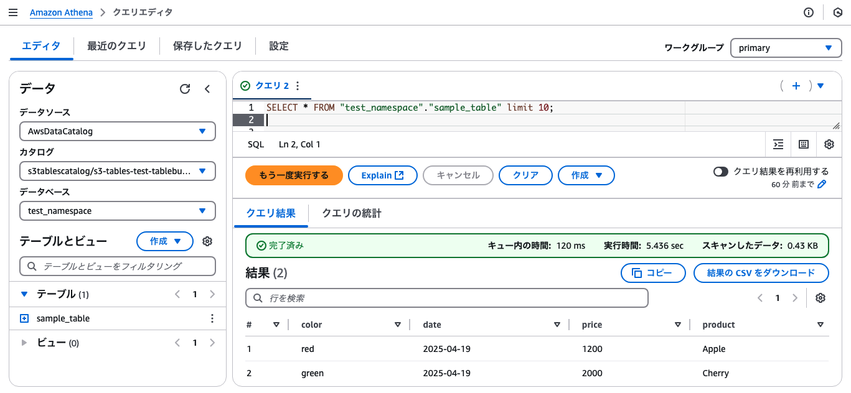
Task: Go to next ビュー list page
Action: point(212,343)
